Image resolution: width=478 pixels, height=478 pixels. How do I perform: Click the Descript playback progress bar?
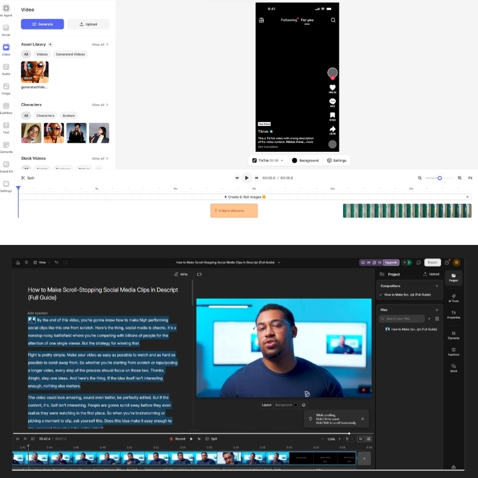[x=193, y=433]
